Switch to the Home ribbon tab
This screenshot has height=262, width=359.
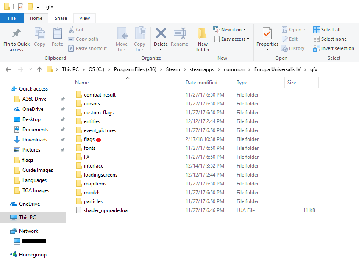pos(36,18)
